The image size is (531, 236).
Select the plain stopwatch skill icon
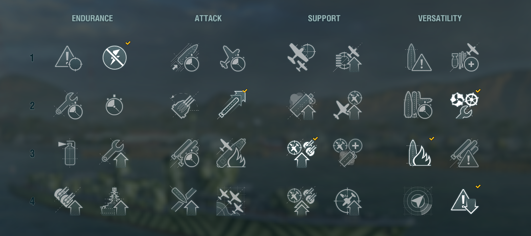[x=114, y=106]
